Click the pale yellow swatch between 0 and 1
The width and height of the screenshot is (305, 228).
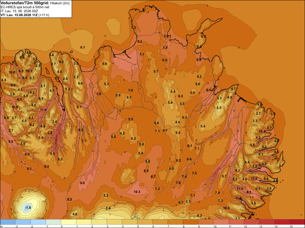click(x=69, y=222)
